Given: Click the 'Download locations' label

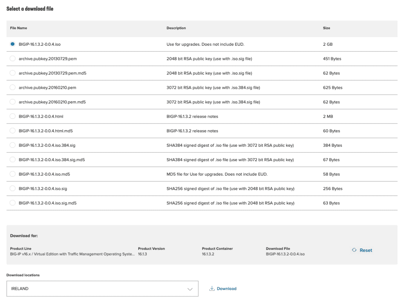Looking at the screenshot, I should pyautogui.click(x=23, y=275).
